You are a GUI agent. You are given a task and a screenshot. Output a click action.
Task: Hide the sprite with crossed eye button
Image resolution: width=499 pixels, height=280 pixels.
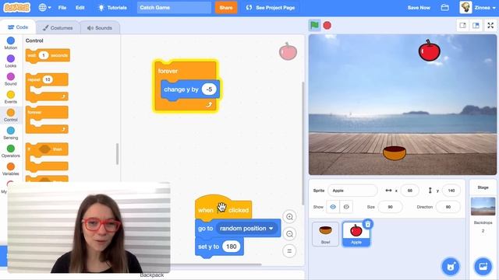[x=346, y=207]
